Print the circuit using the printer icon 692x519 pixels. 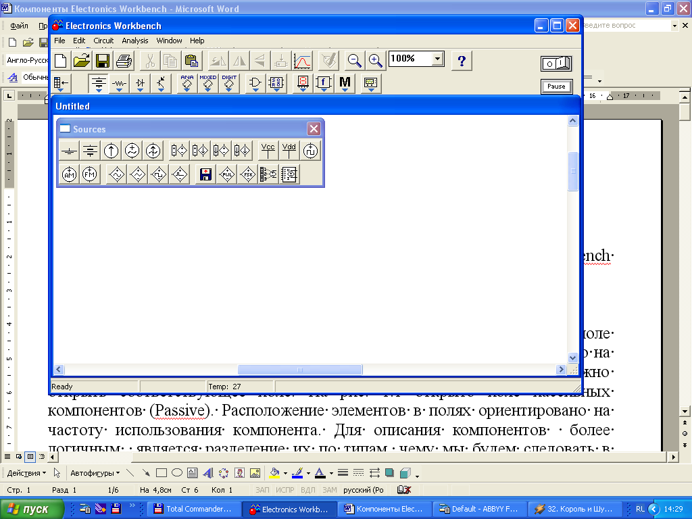coord(124,61)
